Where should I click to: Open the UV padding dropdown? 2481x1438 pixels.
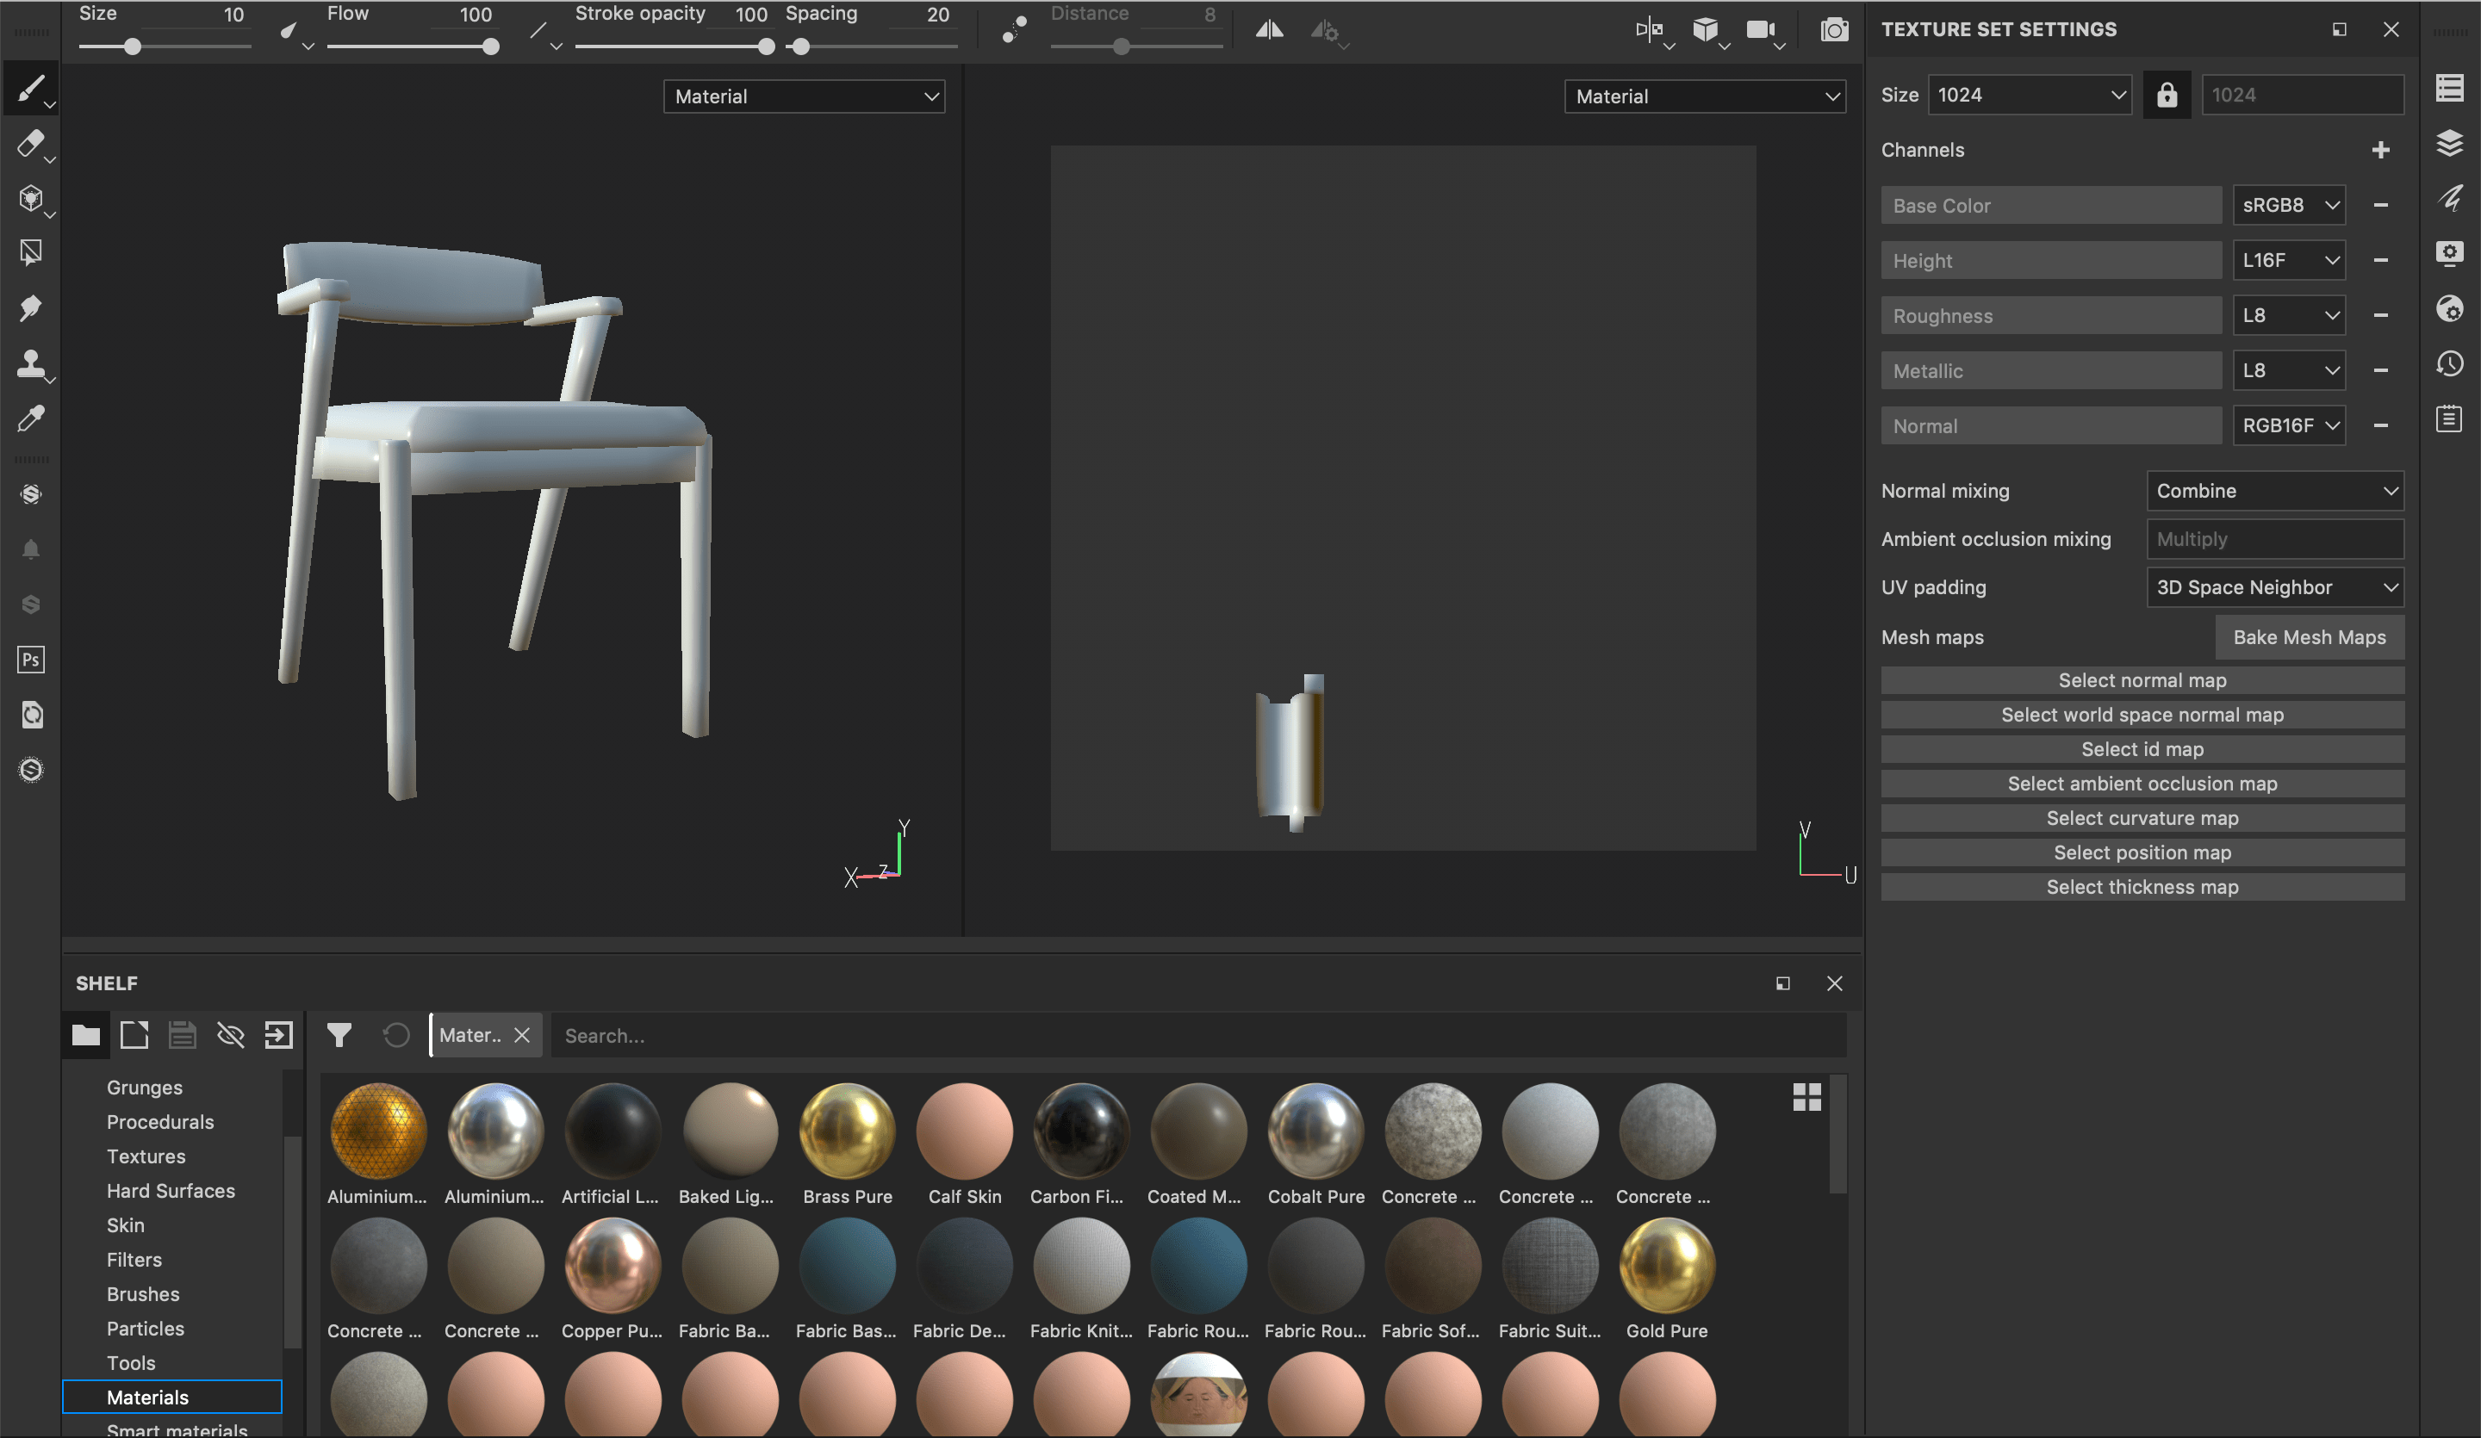click(x=2275, y=586)
